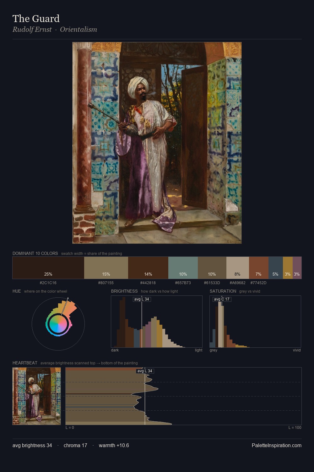The height and width of the screenshot is (472, 314).
Task: Click the 'SATURATION' section heading
Action: click(x=223, y=291)
